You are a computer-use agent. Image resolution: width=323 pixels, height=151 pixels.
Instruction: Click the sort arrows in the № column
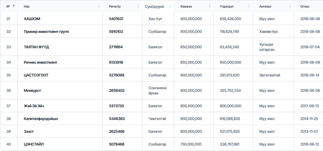pyautogui.click(x=14, y=6)
